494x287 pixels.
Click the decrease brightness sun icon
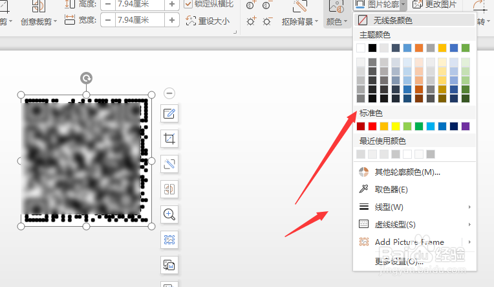[x=267, y=21]
